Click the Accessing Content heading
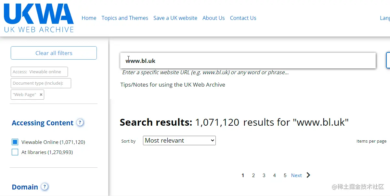Viewport: 390px width, 196px height. click(x=43, y=123)
